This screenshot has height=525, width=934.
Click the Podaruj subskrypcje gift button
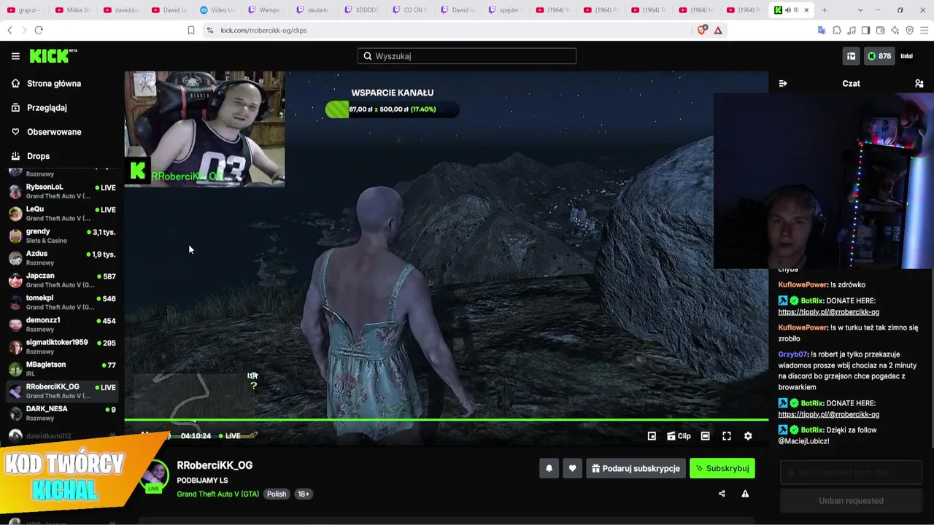pos(636,468)
